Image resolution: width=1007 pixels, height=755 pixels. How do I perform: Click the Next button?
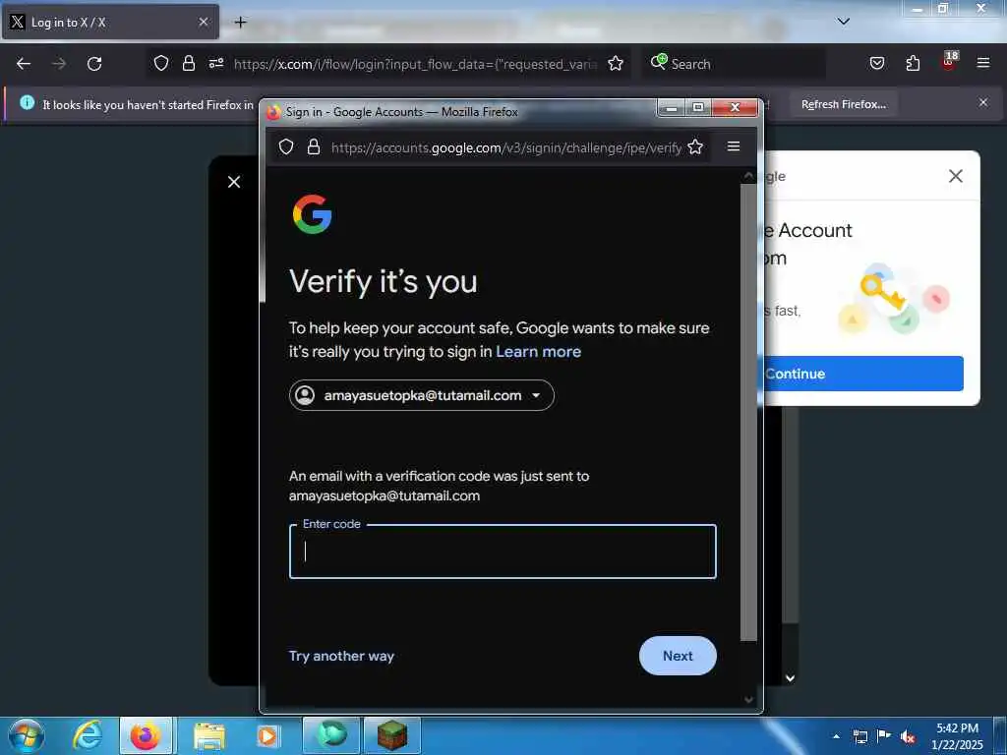[678, 656]
